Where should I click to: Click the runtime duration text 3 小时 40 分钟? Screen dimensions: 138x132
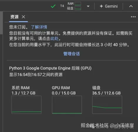pos(114,45)
